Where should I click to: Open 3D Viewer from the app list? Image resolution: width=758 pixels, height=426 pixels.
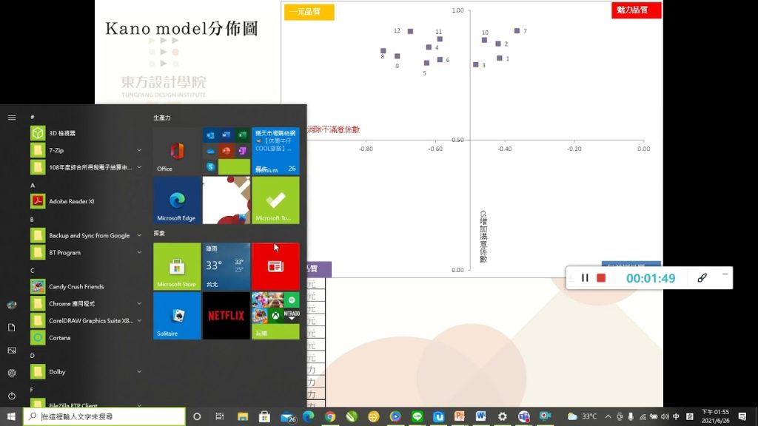point(87,133)
